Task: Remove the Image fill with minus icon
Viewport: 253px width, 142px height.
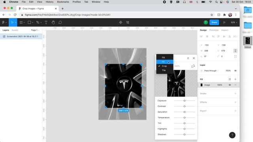Action: point(236,85)
